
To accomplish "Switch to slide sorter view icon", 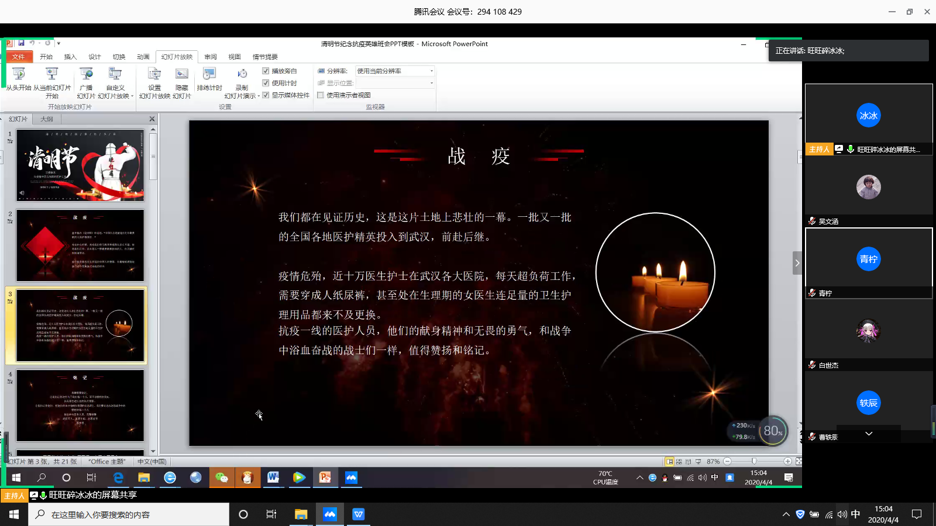I will click(679, 462).
